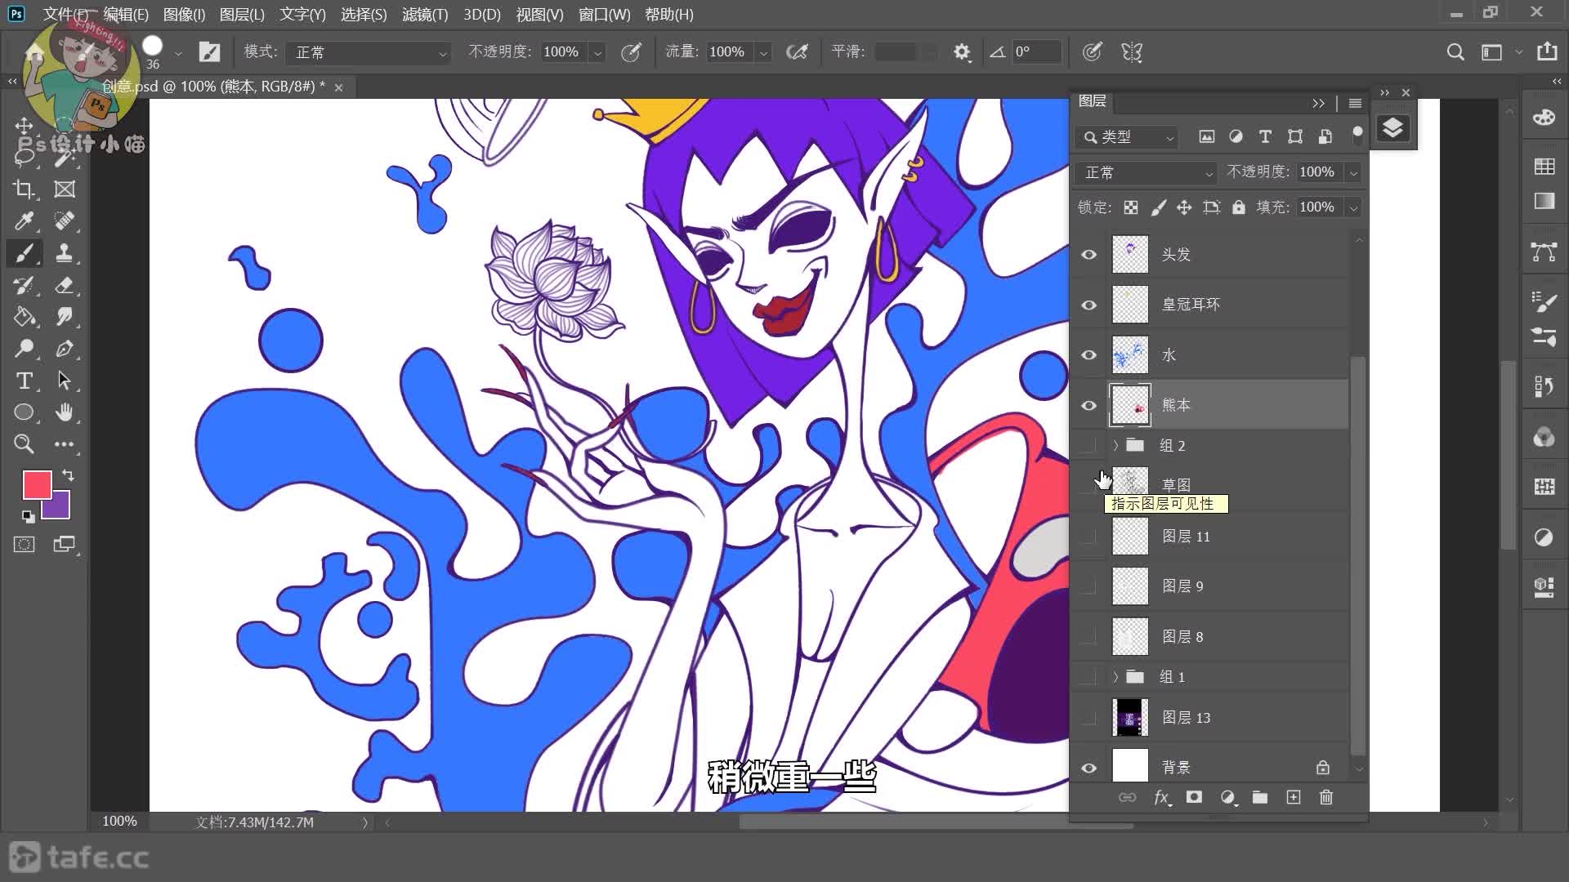This screenshot has width=1569, height=882.
Task: Switch to the 图层 panel tab
Action: coord(1093,101)
